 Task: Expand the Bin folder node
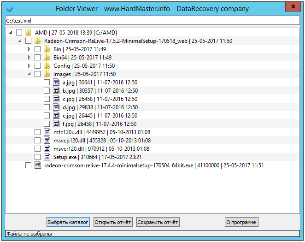29,49
